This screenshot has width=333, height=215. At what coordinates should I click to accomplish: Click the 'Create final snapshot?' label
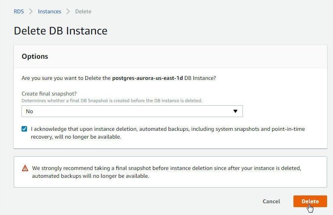pyautogui.click(x=49, y=94)
